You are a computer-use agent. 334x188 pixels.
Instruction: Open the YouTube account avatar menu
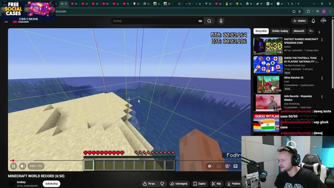pyautogui.click(x=323, y=21)
